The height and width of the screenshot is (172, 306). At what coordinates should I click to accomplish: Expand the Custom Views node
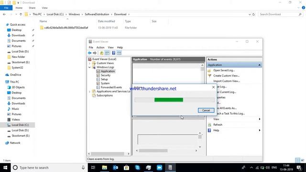[89, 63]
